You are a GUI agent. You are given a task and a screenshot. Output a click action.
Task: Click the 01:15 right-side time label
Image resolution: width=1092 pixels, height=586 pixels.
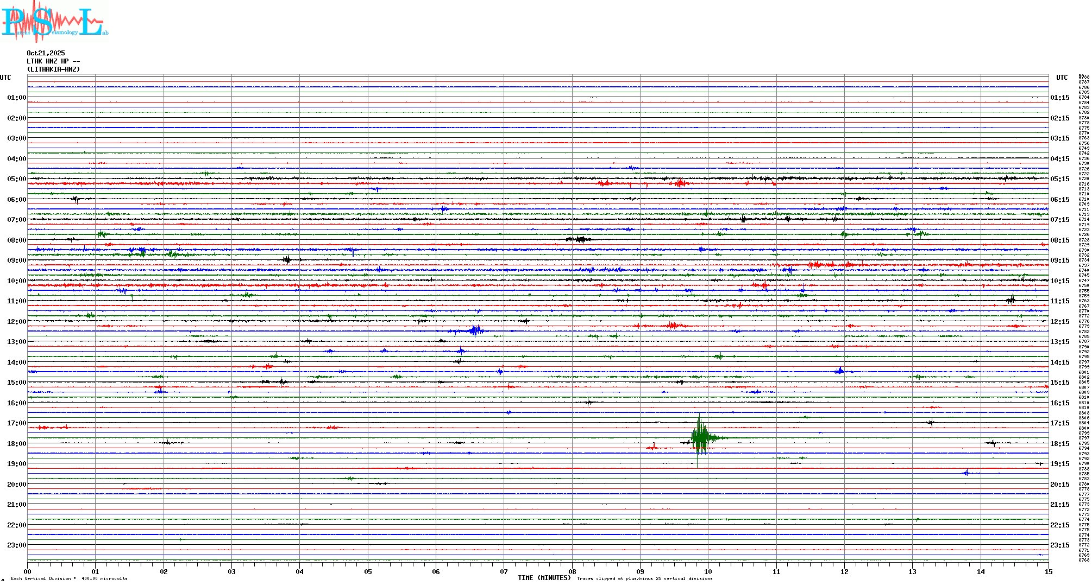click(x=1059, y=98)
